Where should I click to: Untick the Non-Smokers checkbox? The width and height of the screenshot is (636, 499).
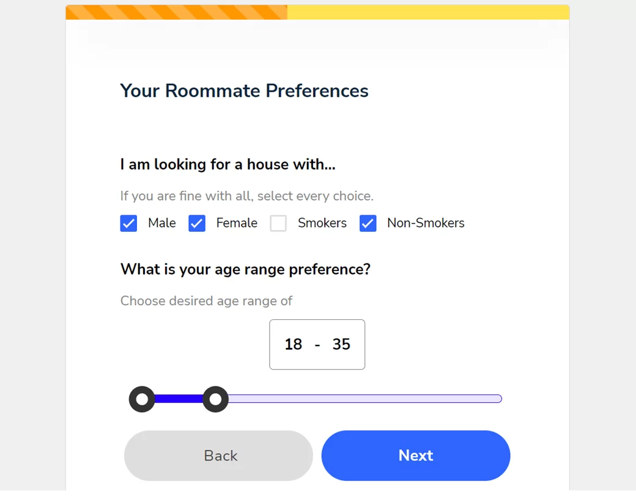368,223
